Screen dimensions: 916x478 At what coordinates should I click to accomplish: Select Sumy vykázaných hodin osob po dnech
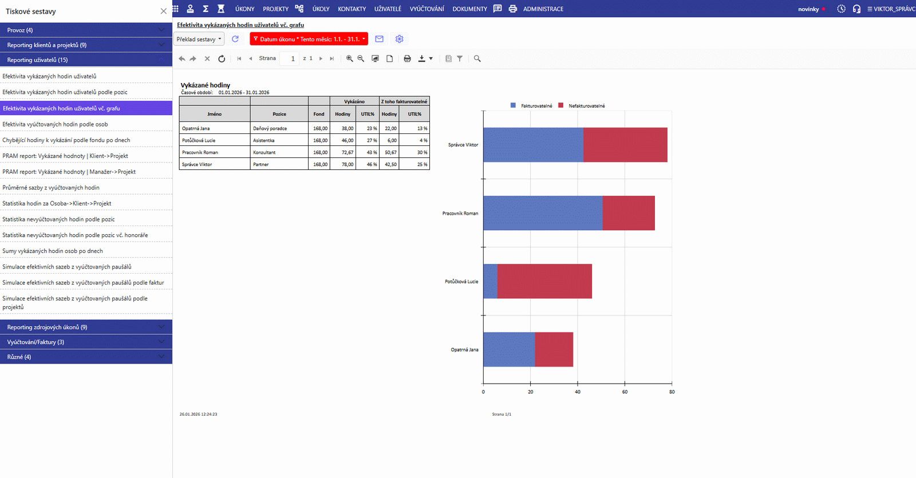pos(53,251)
